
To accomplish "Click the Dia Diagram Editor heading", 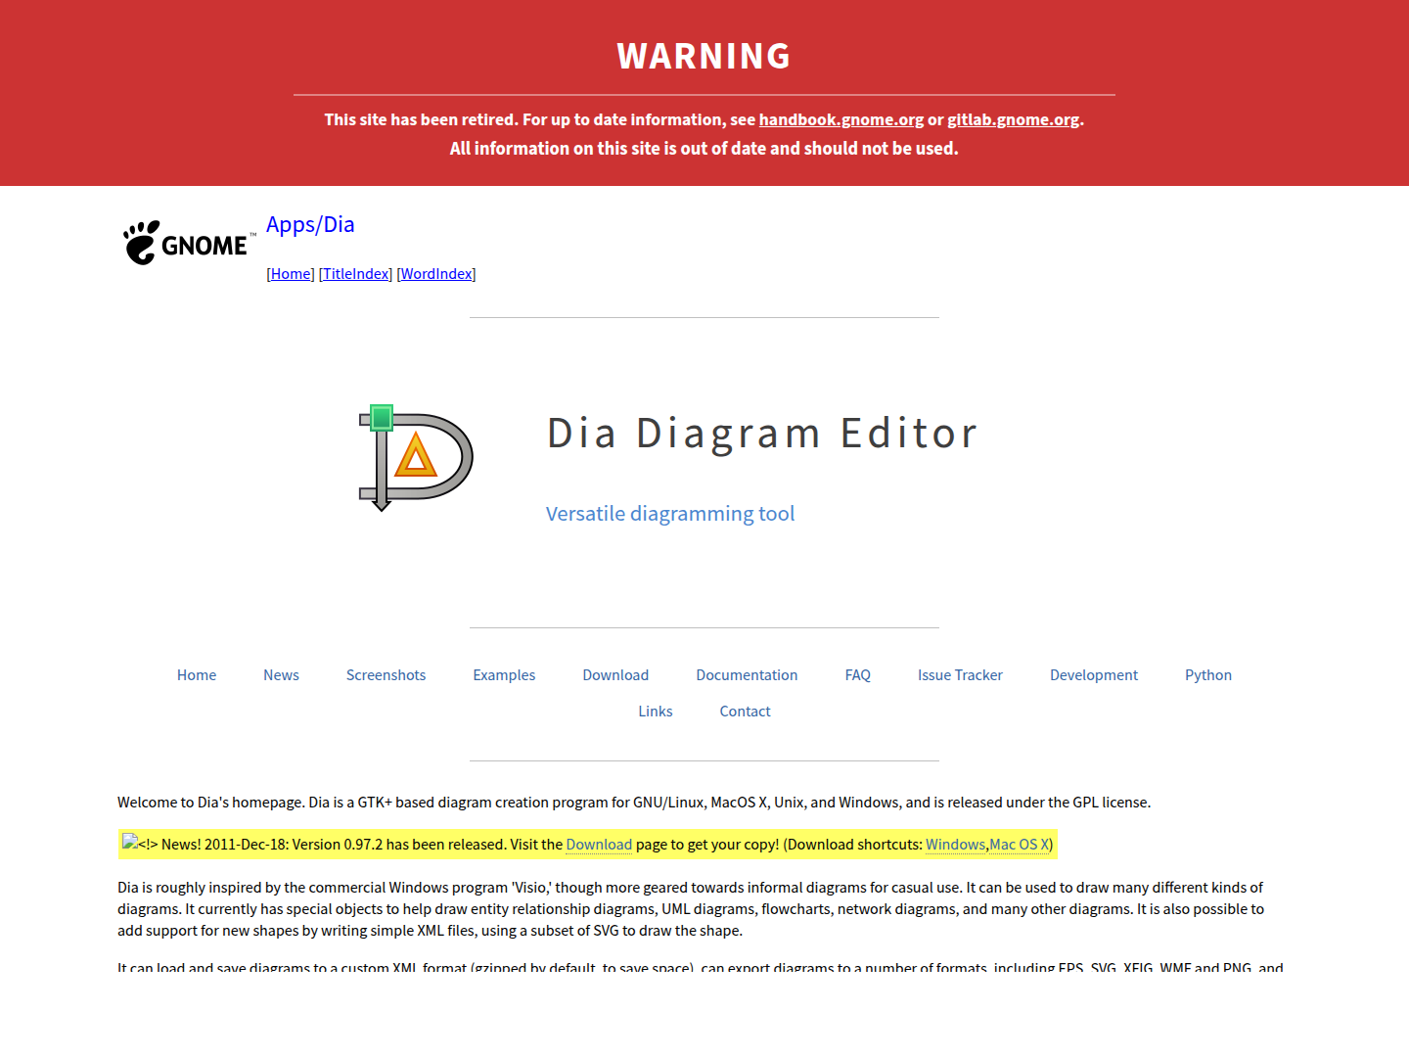I will (x=762, y=434).
